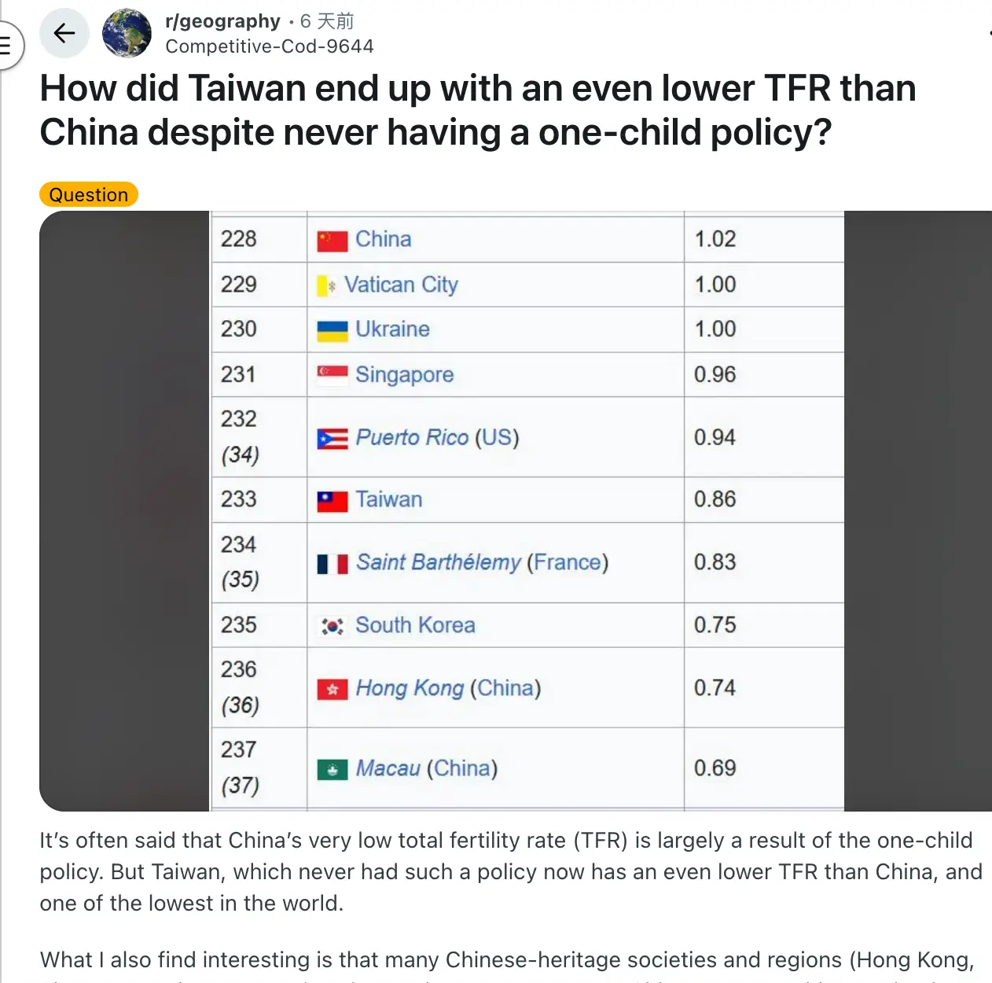Image resolution: width=992 pixels, height=983 pixels.
Task: Click the Hong Kong flag icon
Action: (332, 690)
